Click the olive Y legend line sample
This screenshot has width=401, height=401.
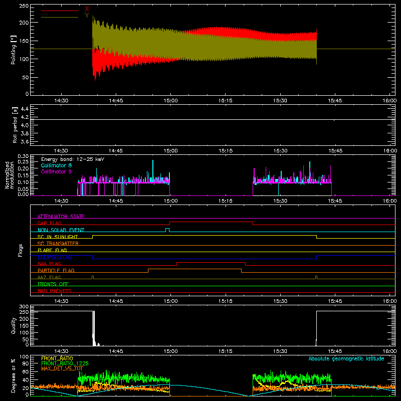click(60, 18)
